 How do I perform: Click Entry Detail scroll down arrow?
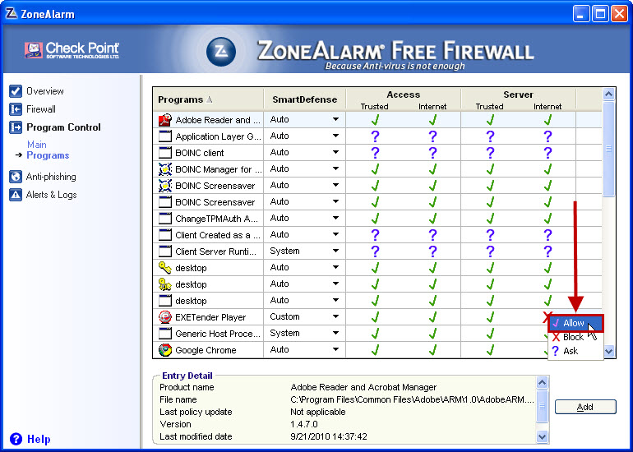click(543, 436)
